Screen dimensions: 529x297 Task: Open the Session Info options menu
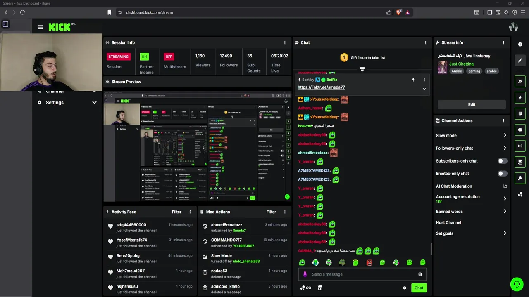point(285,42)
